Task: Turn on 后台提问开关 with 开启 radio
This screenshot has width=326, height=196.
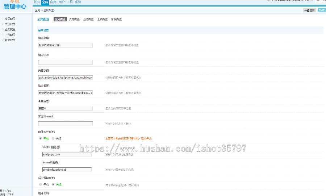Action: click(41, 184)
